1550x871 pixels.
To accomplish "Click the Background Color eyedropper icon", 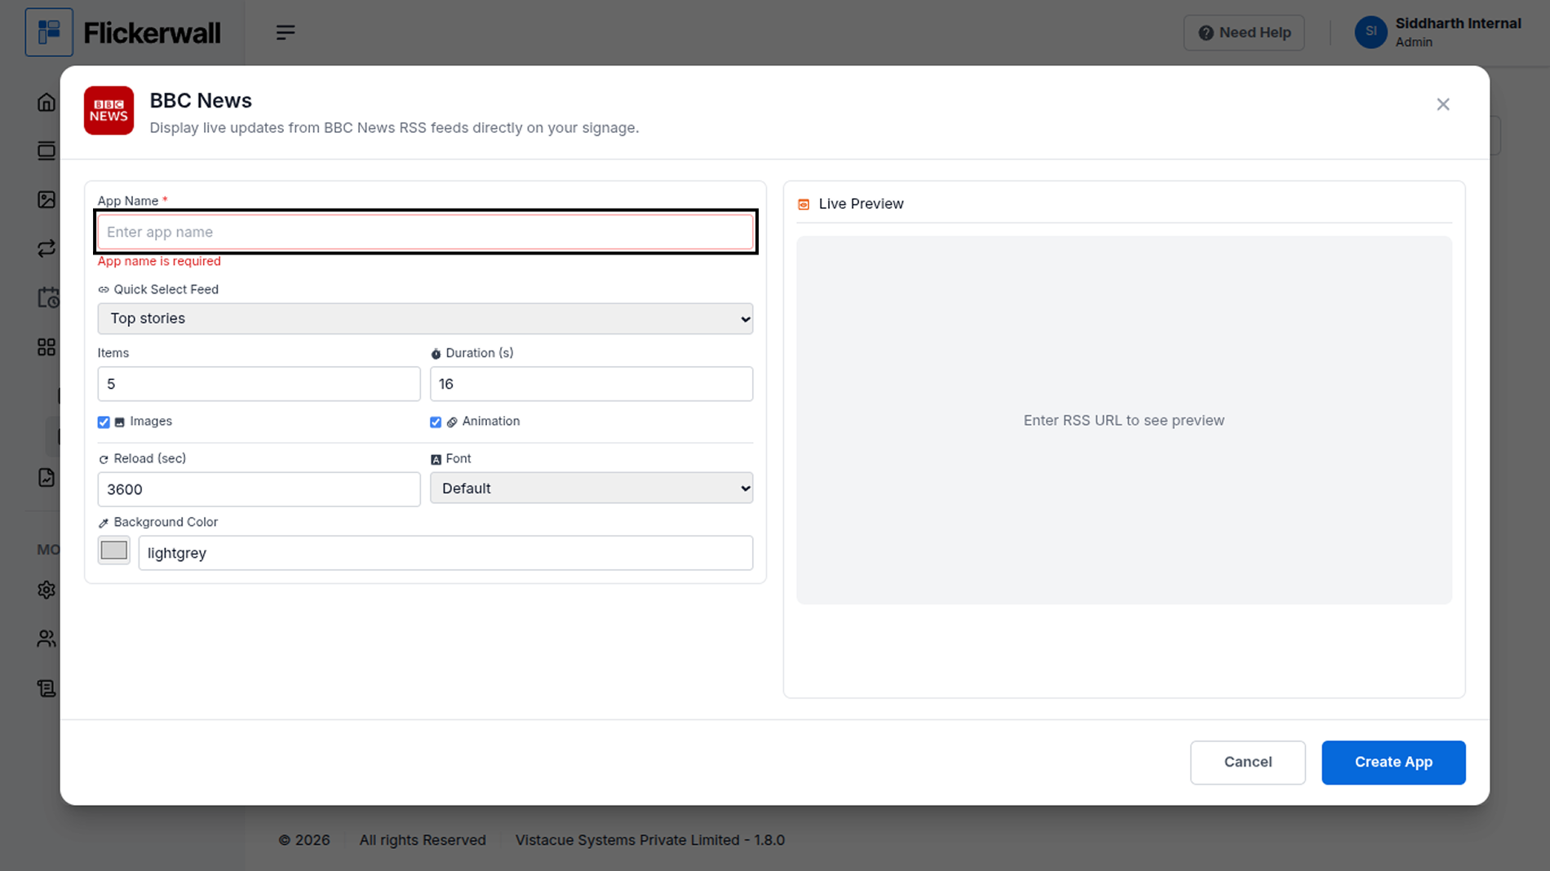I will pyautogui.click(x=104, y=523).
